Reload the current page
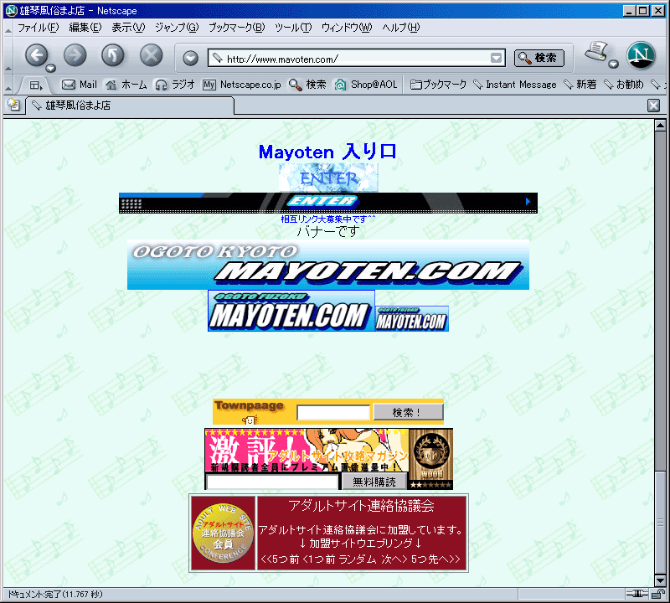This screenshot has height=603, width=670. point(113,55)
